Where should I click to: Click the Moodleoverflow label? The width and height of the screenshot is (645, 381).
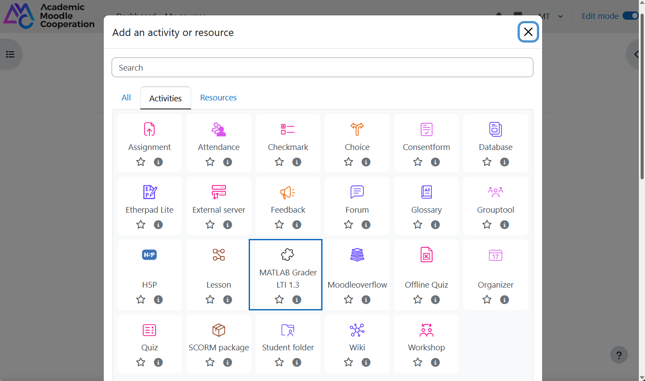click(x=357, y=285)
